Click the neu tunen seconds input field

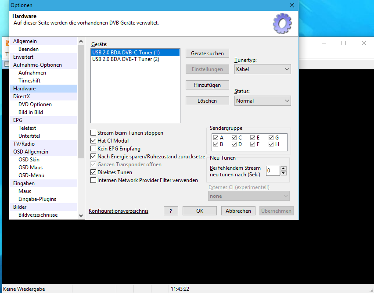coord(273,171)
